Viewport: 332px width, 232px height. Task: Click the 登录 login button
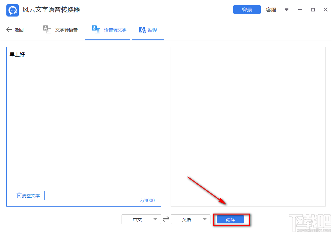(x=247, y=10)
